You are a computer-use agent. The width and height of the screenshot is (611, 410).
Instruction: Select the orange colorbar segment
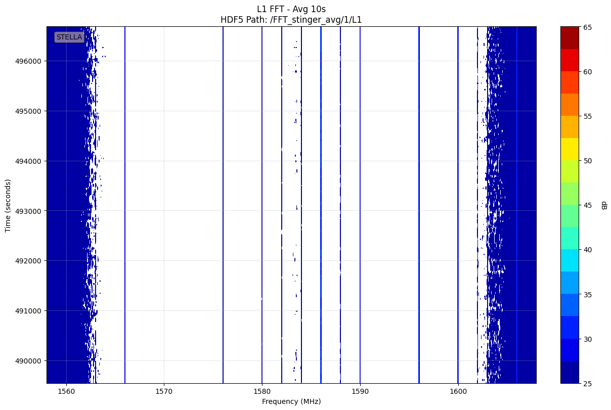click(x=570, y=105)
